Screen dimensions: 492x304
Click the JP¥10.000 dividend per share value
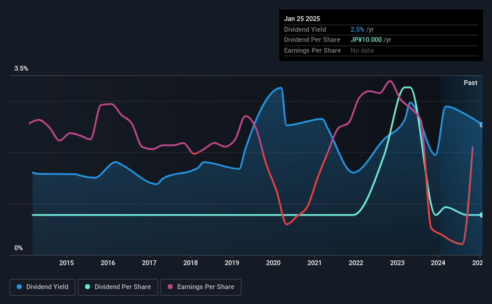366,40
